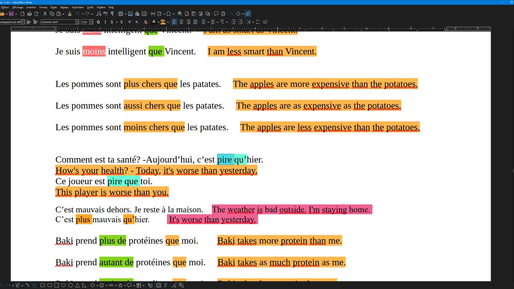Insert Fontwork text from bottom toolbar

pos(165,285)
